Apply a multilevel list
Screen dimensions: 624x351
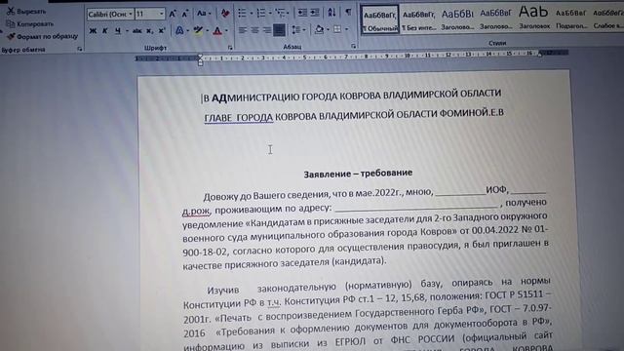coord(281,13)
